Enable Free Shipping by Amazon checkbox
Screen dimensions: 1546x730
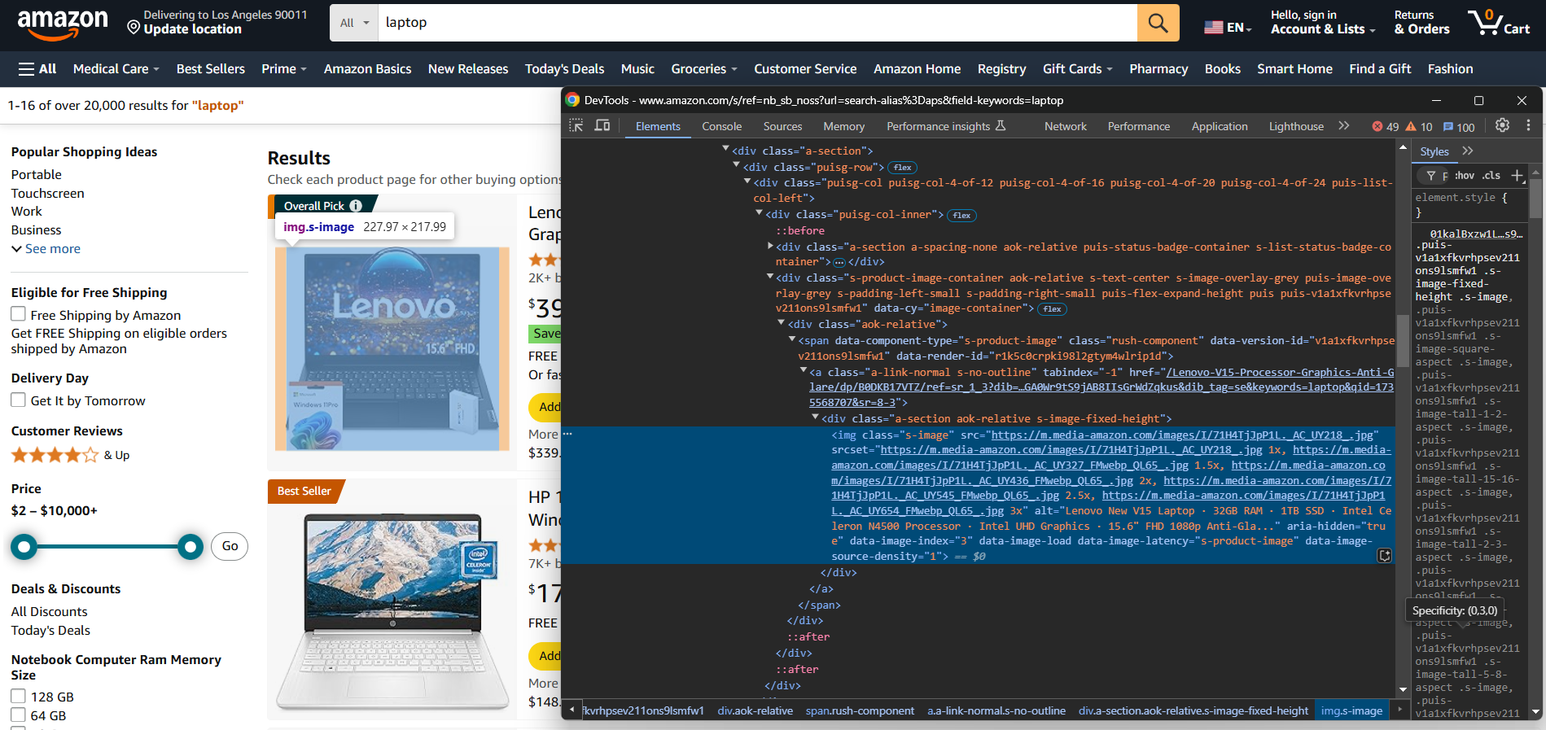click(19, 314)
